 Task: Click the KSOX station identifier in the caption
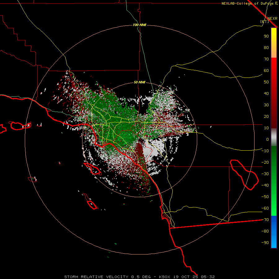click(165, 277)
